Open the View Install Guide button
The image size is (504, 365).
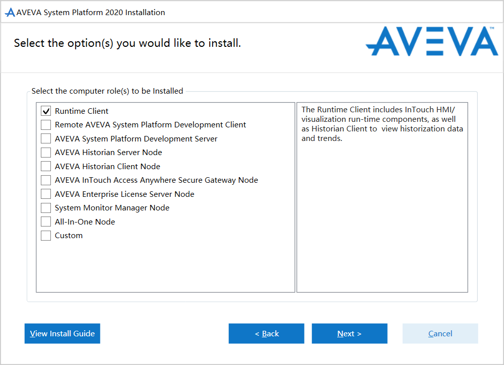pyautogui.click(x=62, y=333)
